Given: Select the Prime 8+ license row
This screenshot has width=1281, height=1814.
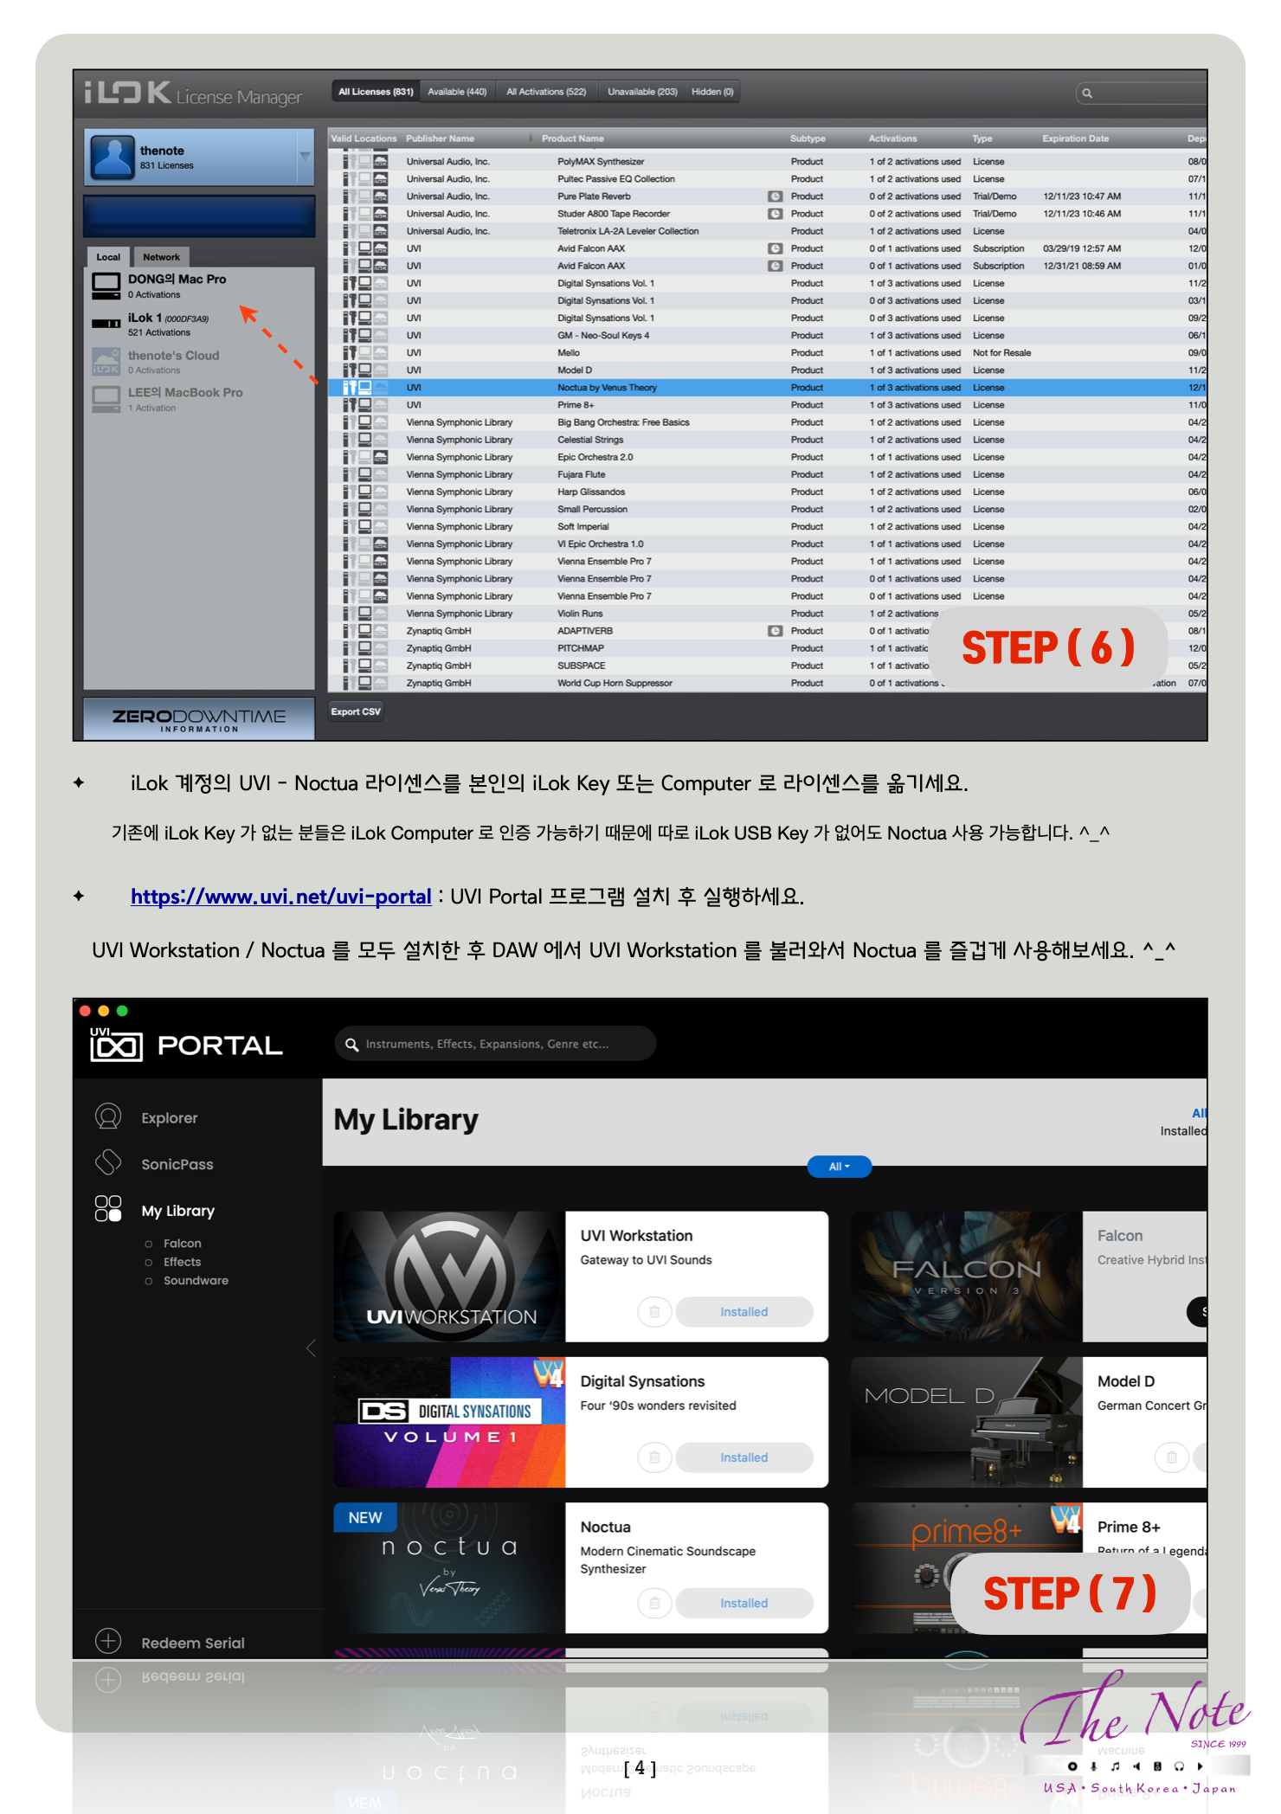Looking at the screenshot, I should [x=767, y=405].
